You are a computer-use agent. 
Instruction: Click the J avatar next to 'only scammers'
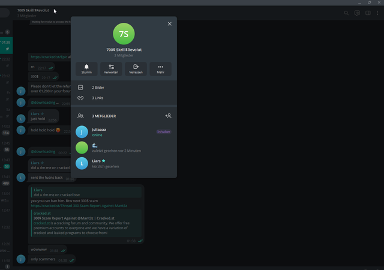tap(21, 259)
